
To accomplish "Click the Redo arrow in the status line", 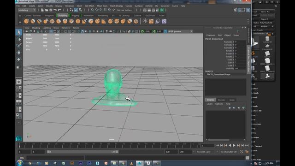I will click(x=59, y=10).
